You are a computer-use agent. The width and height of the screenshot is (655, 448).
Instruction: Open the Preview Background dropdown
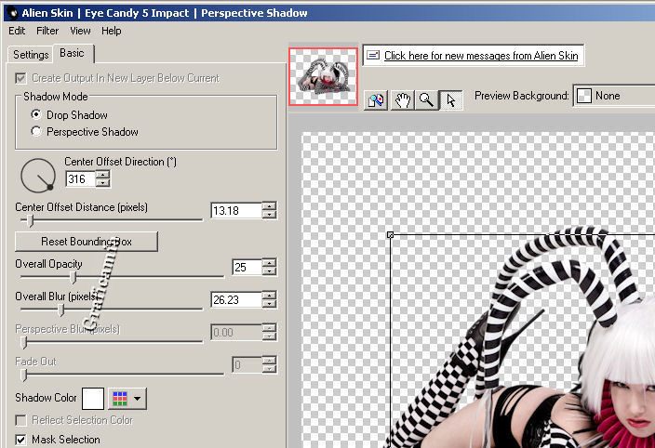point(614,96)
